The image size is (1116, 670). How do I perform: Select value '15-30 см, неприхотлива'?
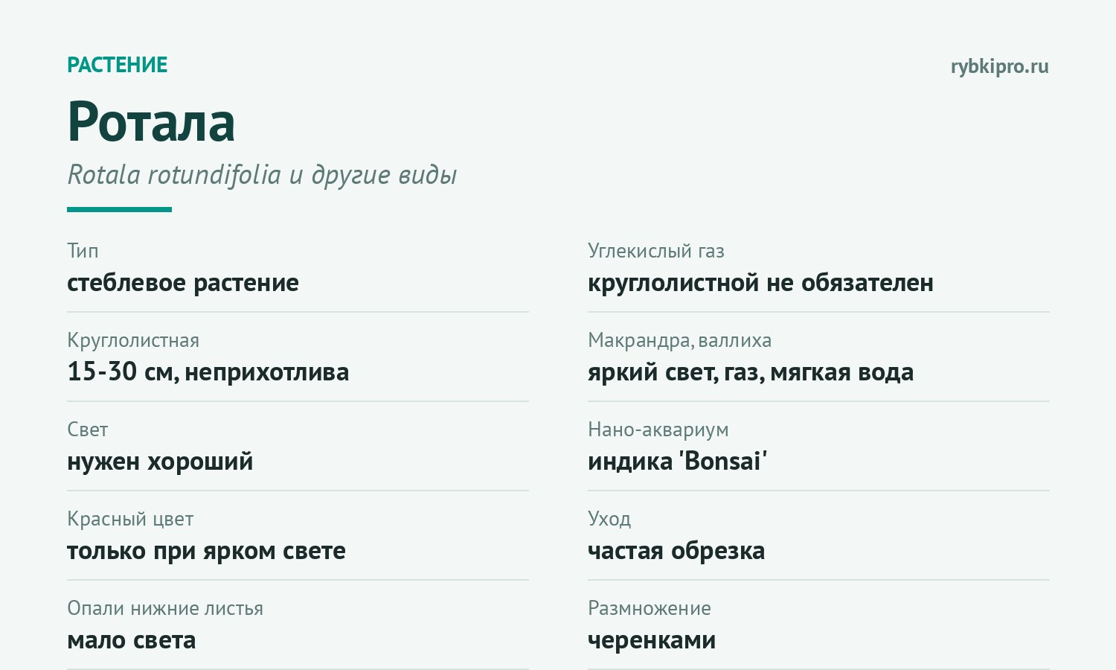coord(208,371)
